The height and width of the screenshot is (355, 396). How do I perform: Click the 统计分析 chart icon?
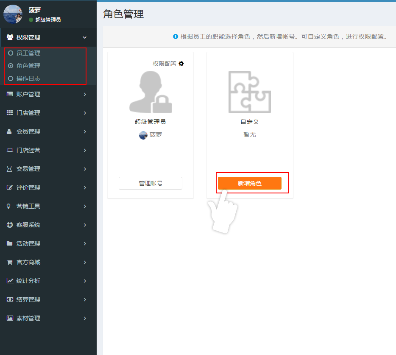coord(10,281)
